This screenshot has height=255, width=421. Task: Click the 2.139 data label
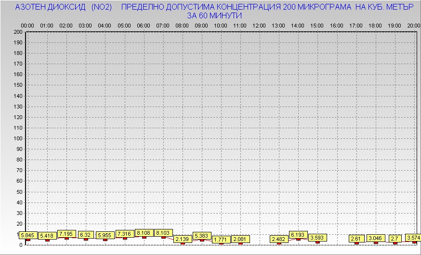pos(183,239)
